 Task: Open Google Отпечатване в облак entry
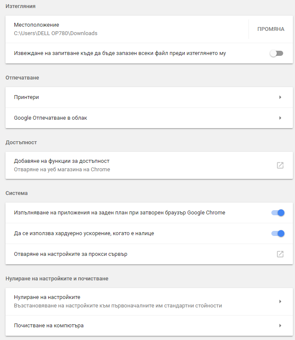(50, 118)
